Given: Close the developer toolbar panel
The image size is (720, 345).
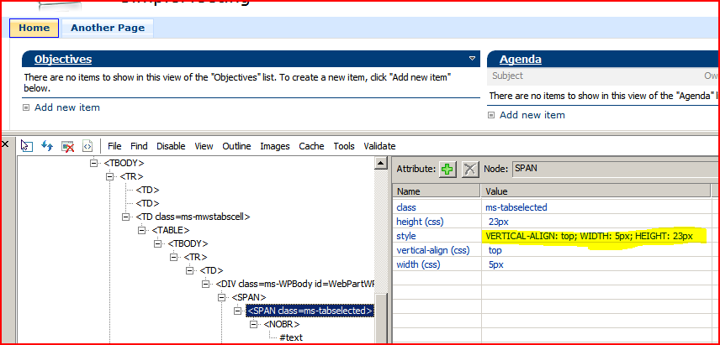Looking at the screenshot, I should [6, 144].
